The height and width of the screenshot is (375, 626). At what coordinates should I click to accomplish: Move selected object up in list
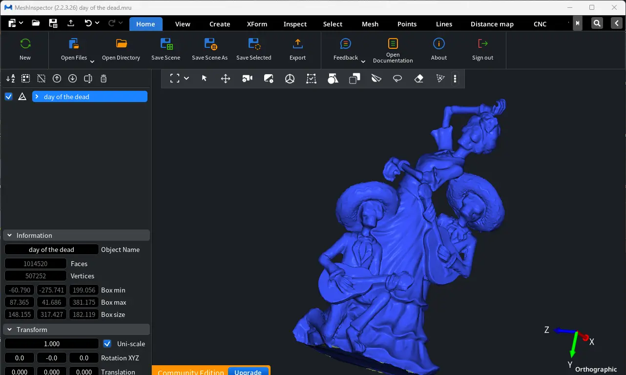(57, 79)
